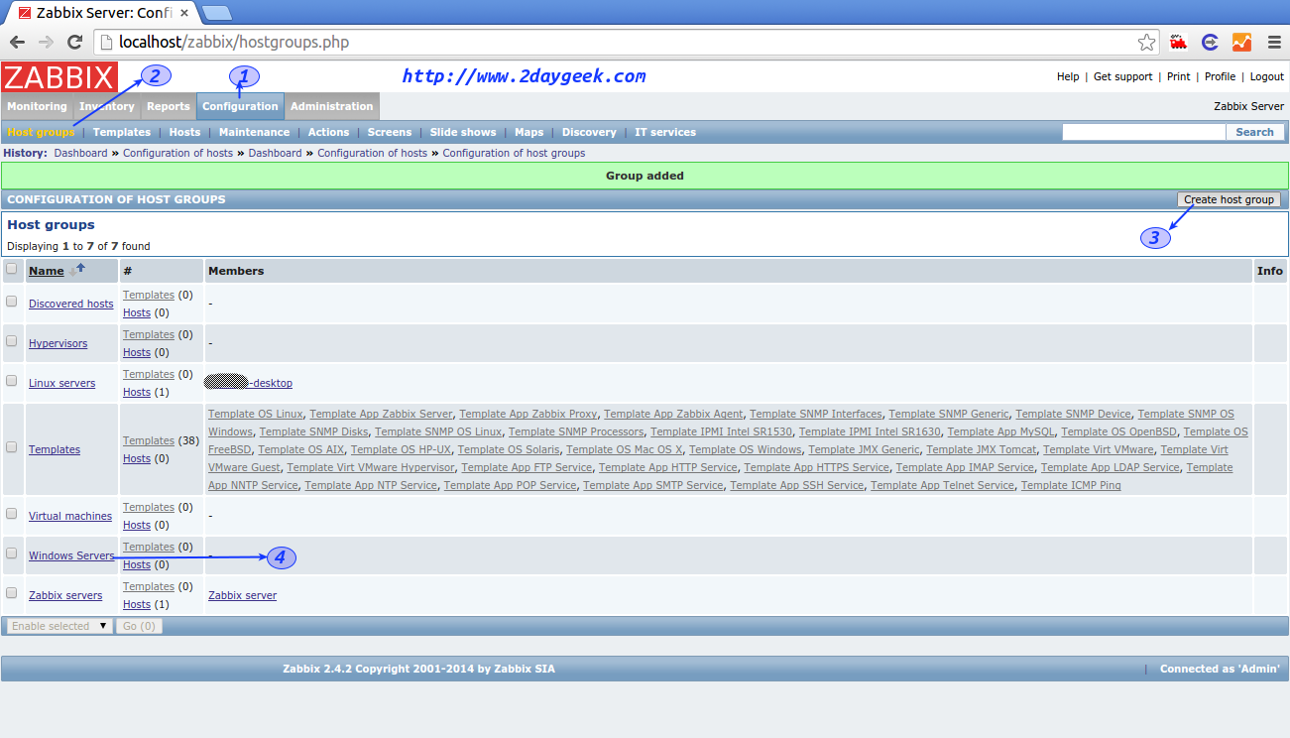The image size is (1290, 738).
Task: Check the Linux servers row checkbox
Action: coord(12,380)
